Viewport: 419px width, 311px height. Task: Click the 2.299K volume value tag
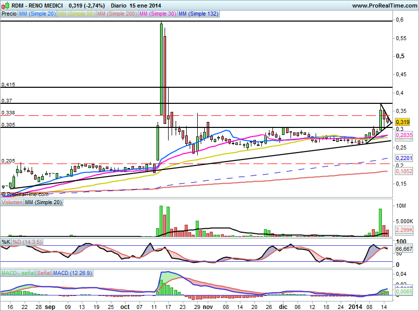[404, 230]
